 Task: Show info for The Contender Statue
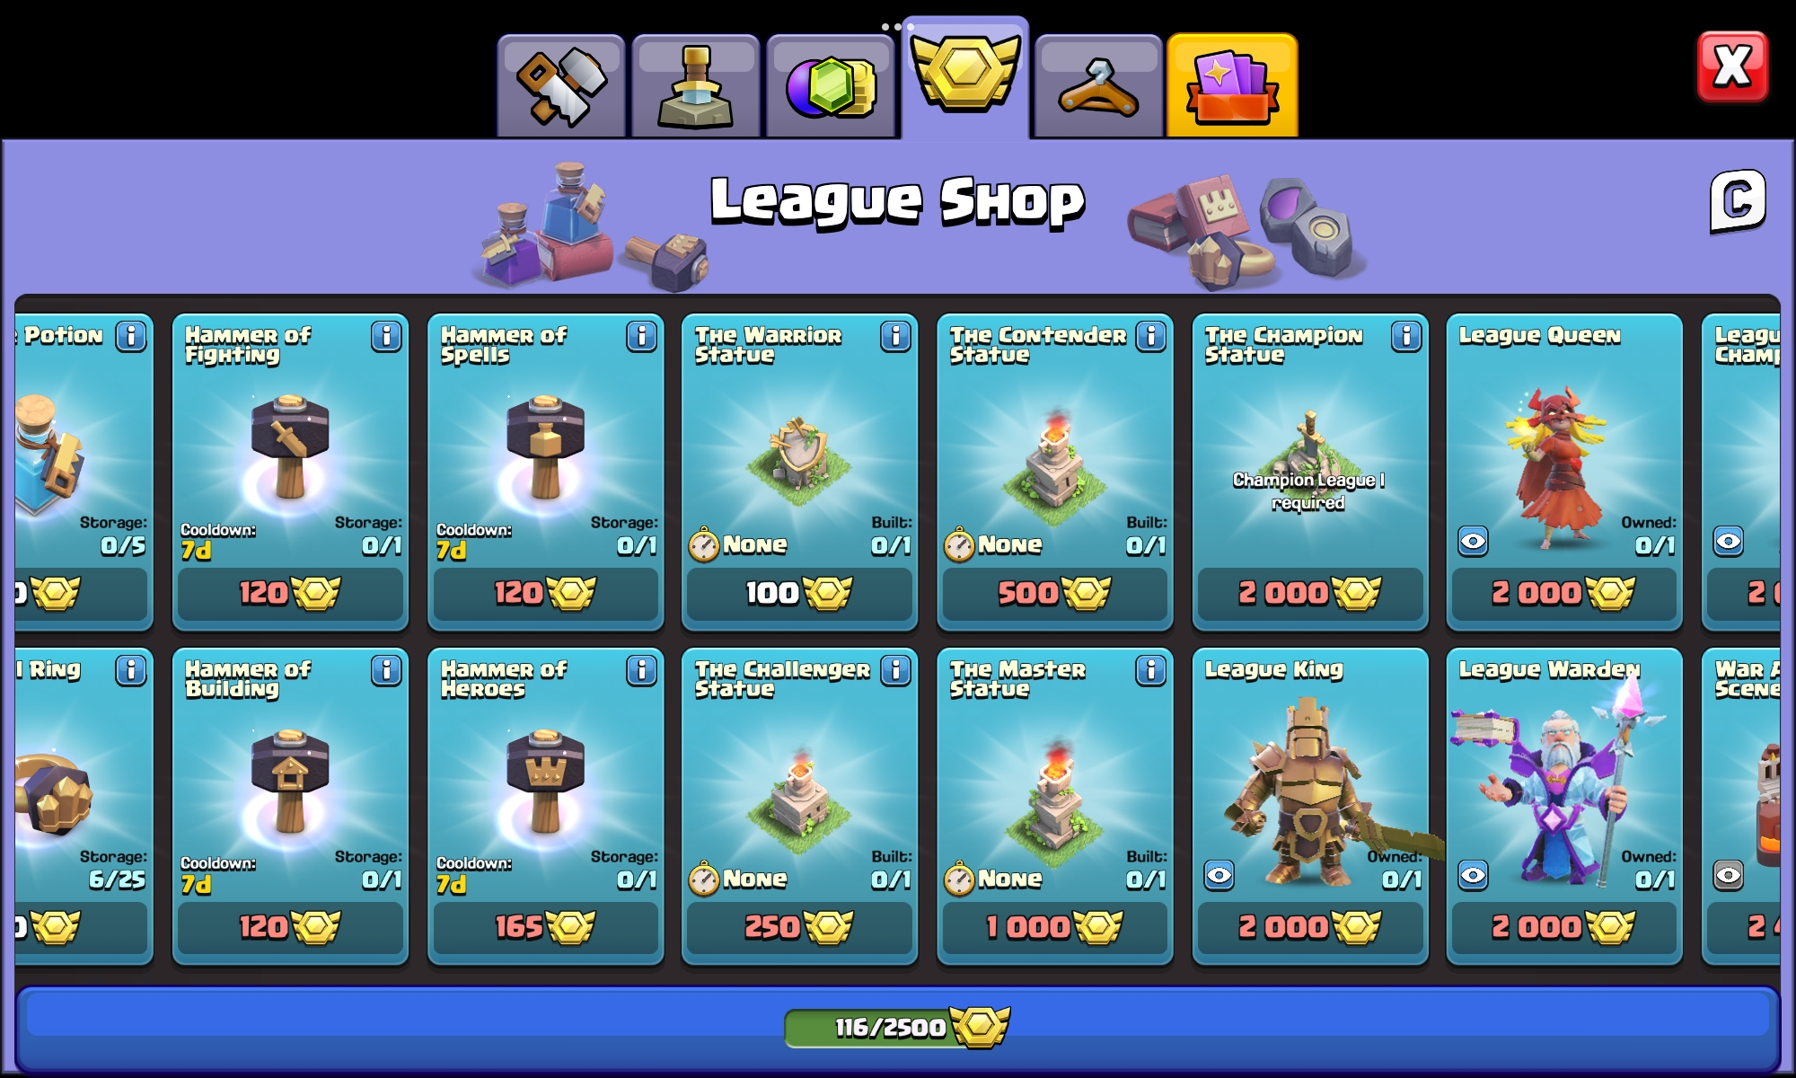coord(1150,337)
